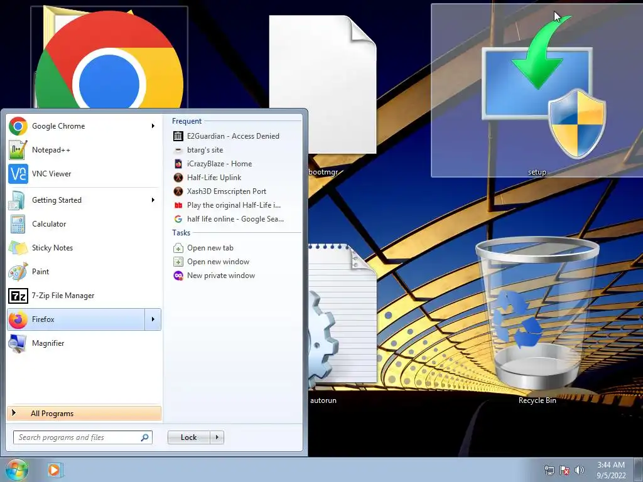This screenshot has width=643, height=482.
Task: Open Sticky Notes icon
Action: point(18,248)
